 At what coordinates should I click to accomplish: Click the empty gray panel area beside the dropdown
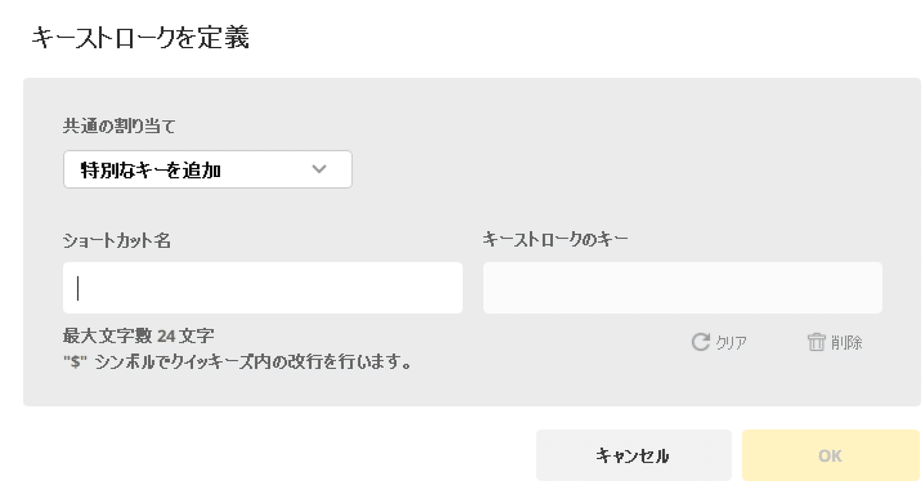[x=615, y=169]
